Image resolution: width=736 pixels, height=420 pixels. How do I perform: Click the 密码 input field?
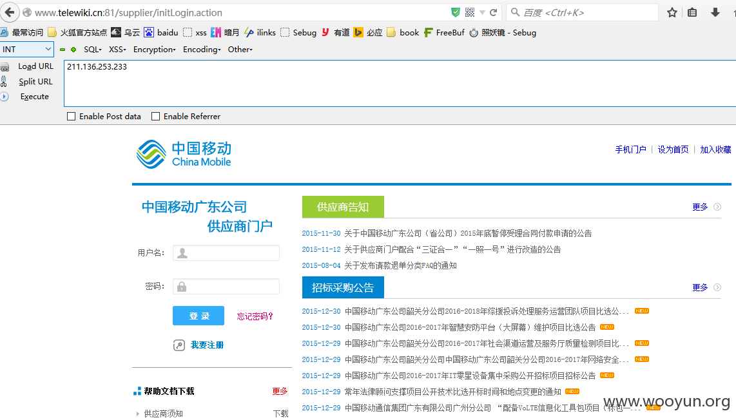click(226, 286)
